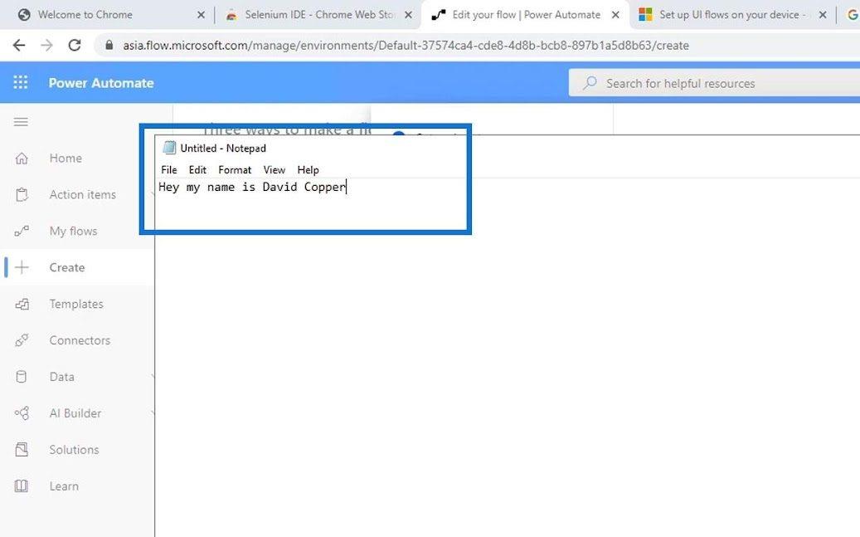
Task: Close the Welcome to Chrome tab
Action: pyautogui.click(x=201, y=15)
